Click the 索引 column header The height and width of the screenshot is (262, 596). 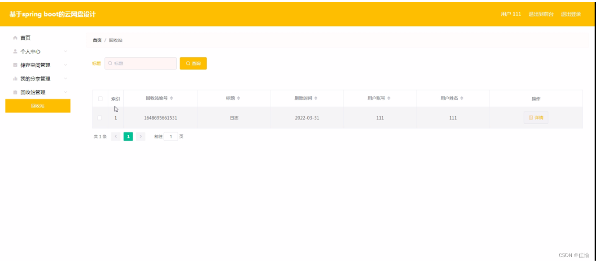tap(115, 99)
